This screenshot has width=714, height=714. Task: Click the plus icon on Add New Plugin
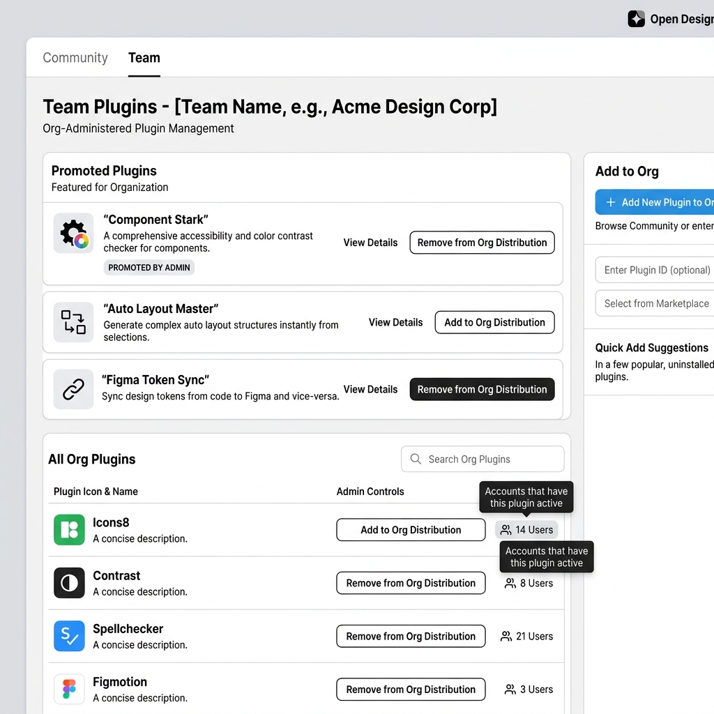pyautogui.click(x=611, y=202)
